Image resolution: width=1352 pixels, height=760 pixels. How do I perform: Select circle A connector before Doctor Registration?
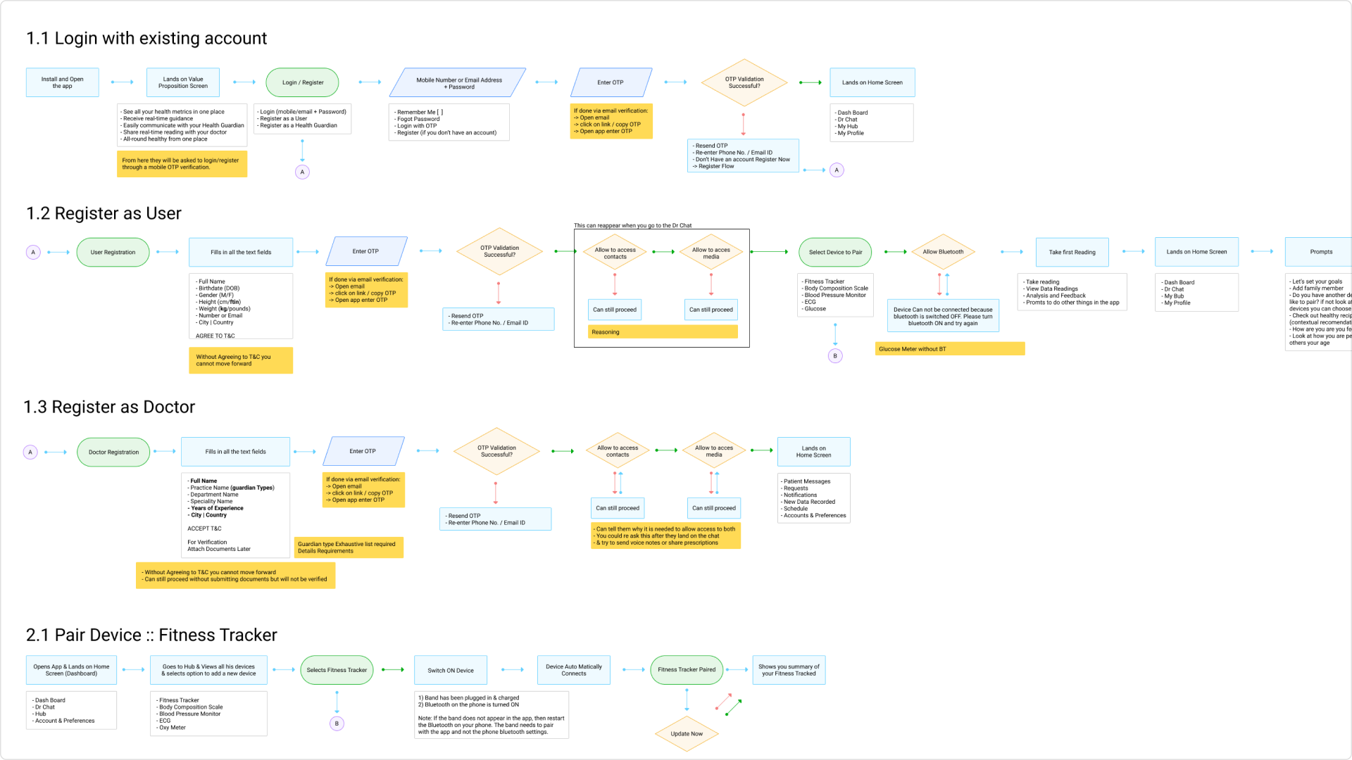[30, 452]
